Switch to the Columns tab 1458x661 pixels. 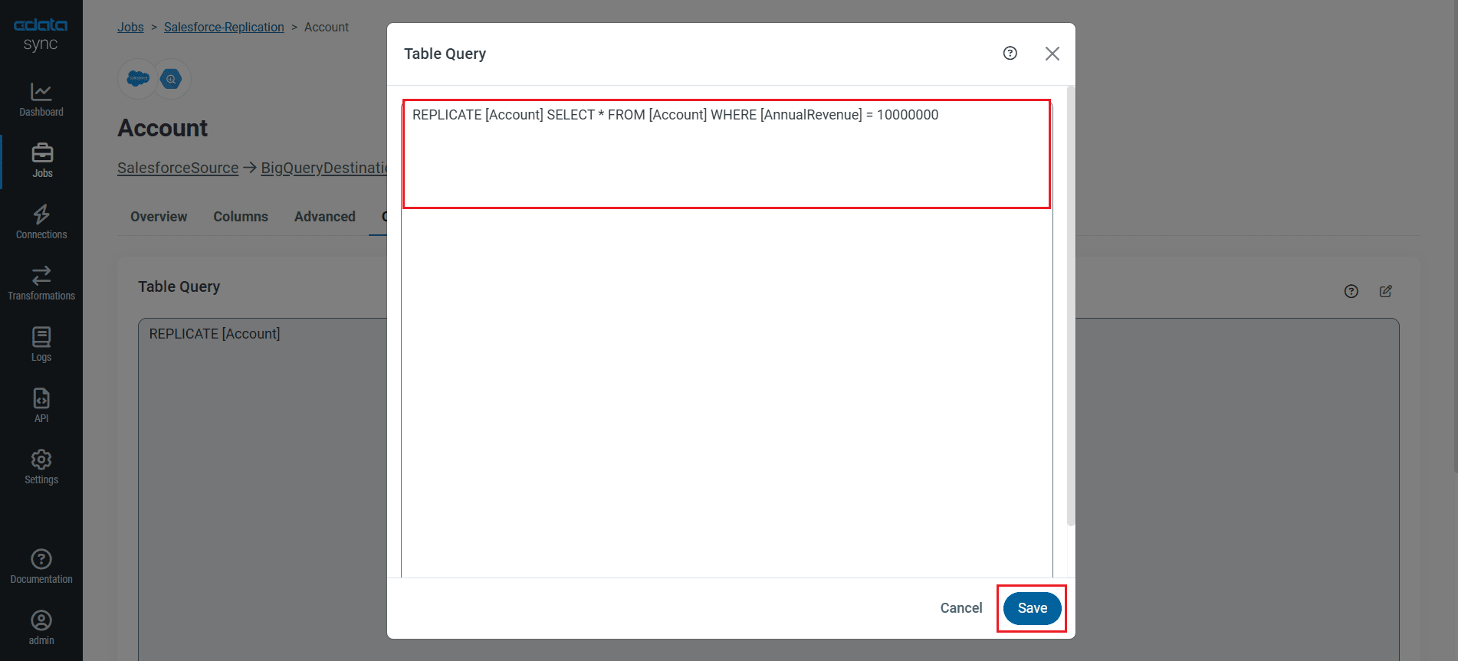click(x=241, y=217)
